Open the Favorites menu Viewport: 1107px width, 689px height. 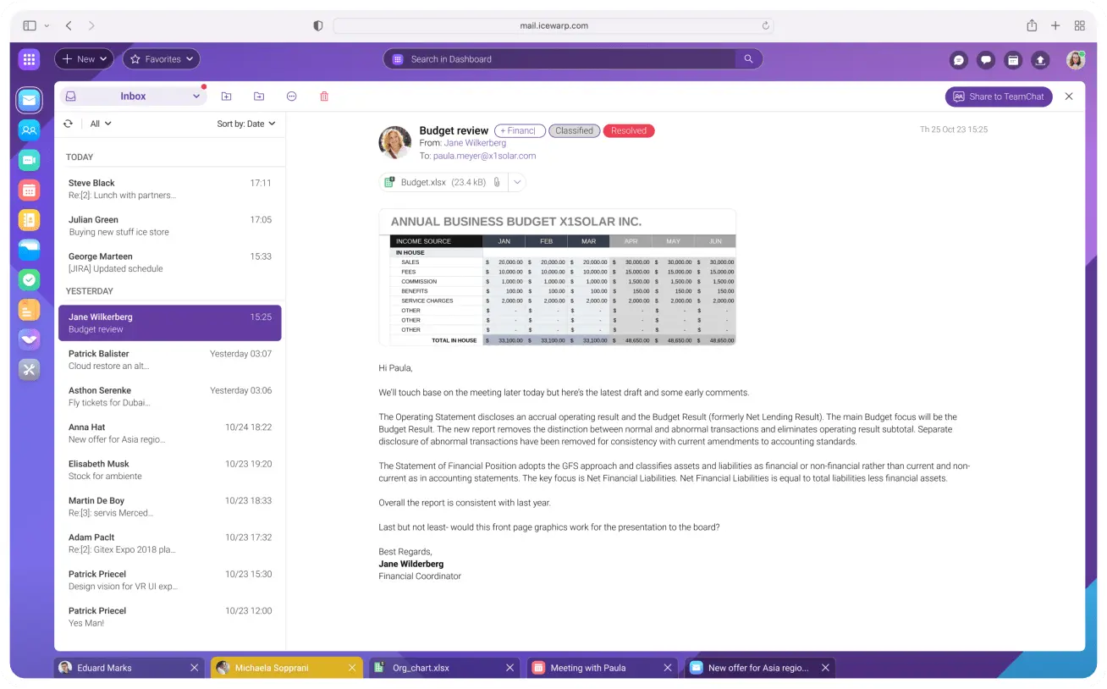161,58
